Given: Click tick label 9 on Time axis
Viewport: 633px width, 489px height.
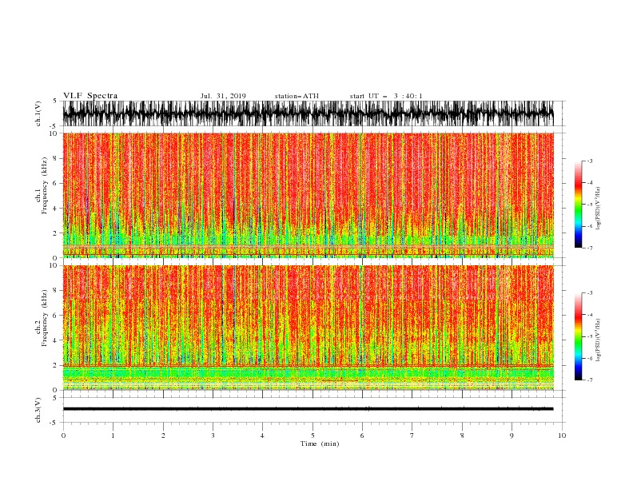Looking at the screenshot, I should point(512,435).
